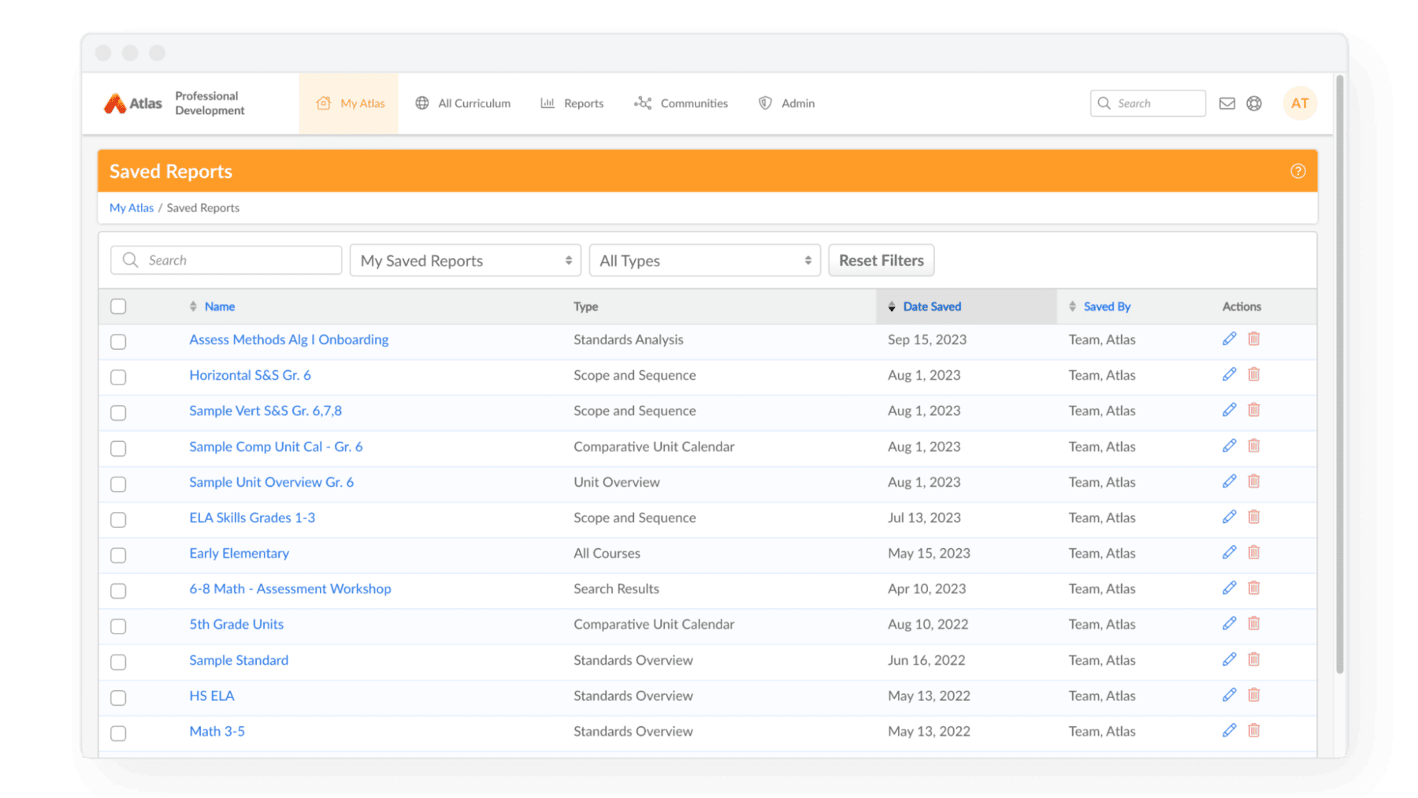Edit the Assess Methods Alg I Onboarding report
This screenshot has width=1418, height=798.
click(1229, 339)
